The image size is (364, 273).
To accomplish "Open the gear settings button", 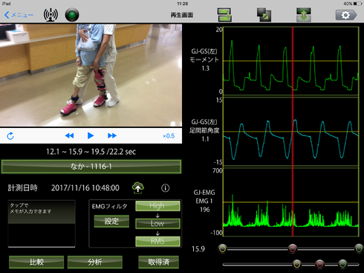I will click(x=346, y=15).
